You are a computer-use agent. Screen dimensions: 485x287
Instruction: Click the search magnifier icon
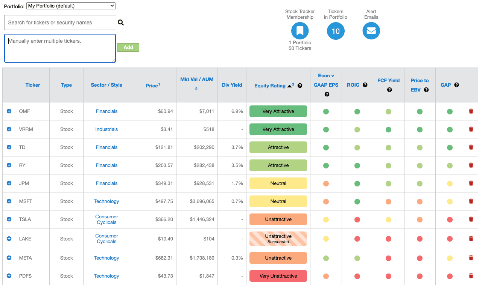[x=121, y=23]
